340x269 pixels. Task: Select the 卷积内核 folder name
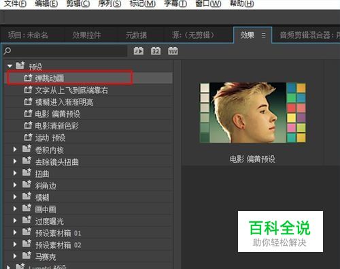point(50,150)
